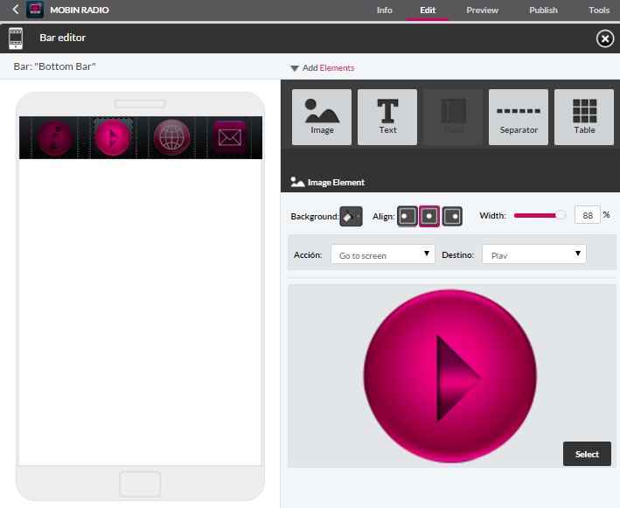Select the play button in the phone bar
Image resolution: width=620 pixels, height=508 pixels.
[x=113, y=138]
